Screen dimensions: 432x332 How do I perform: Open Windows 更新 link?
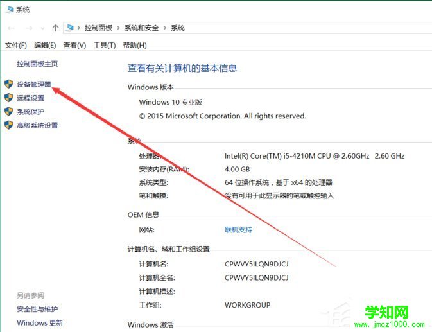click(40, 323)
